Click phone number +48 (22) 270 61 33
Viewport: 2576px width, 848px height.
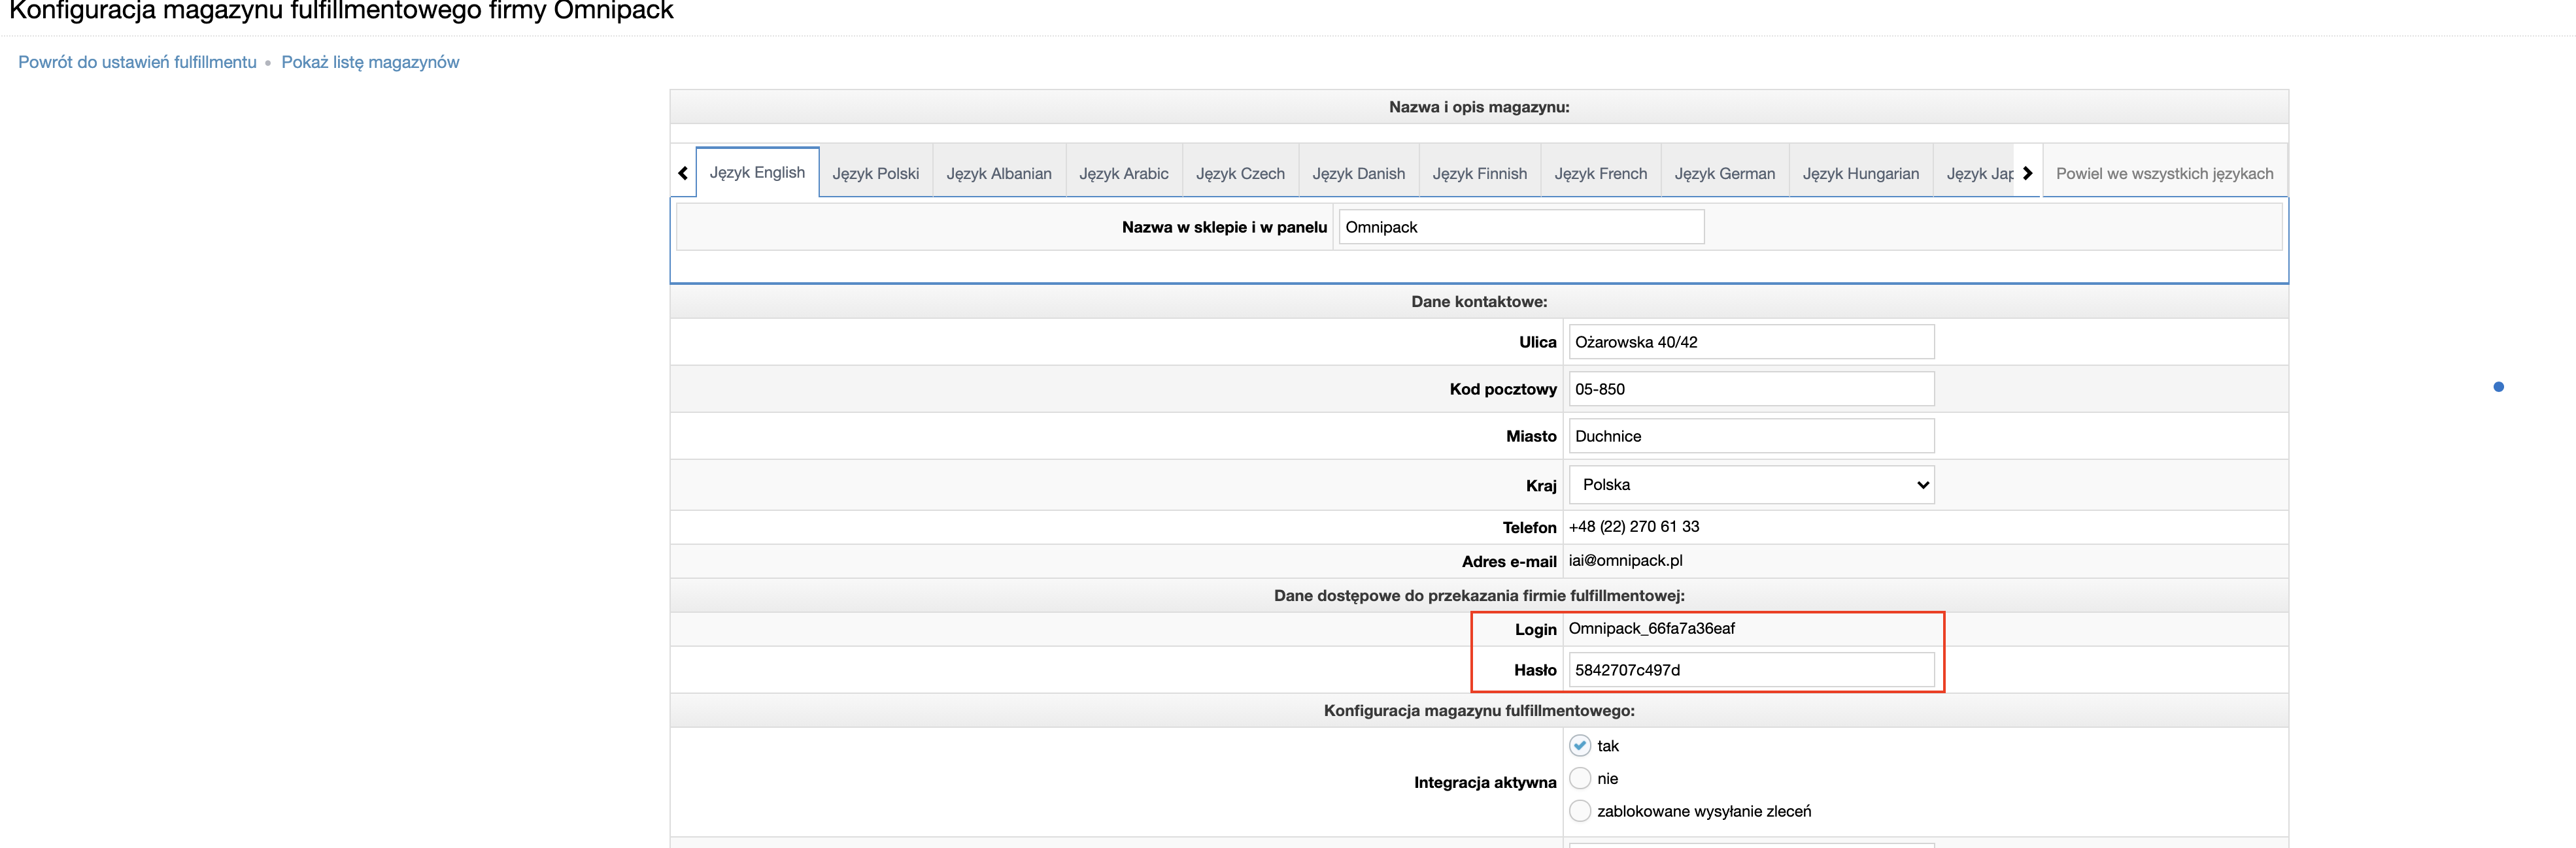point(1634,527)
